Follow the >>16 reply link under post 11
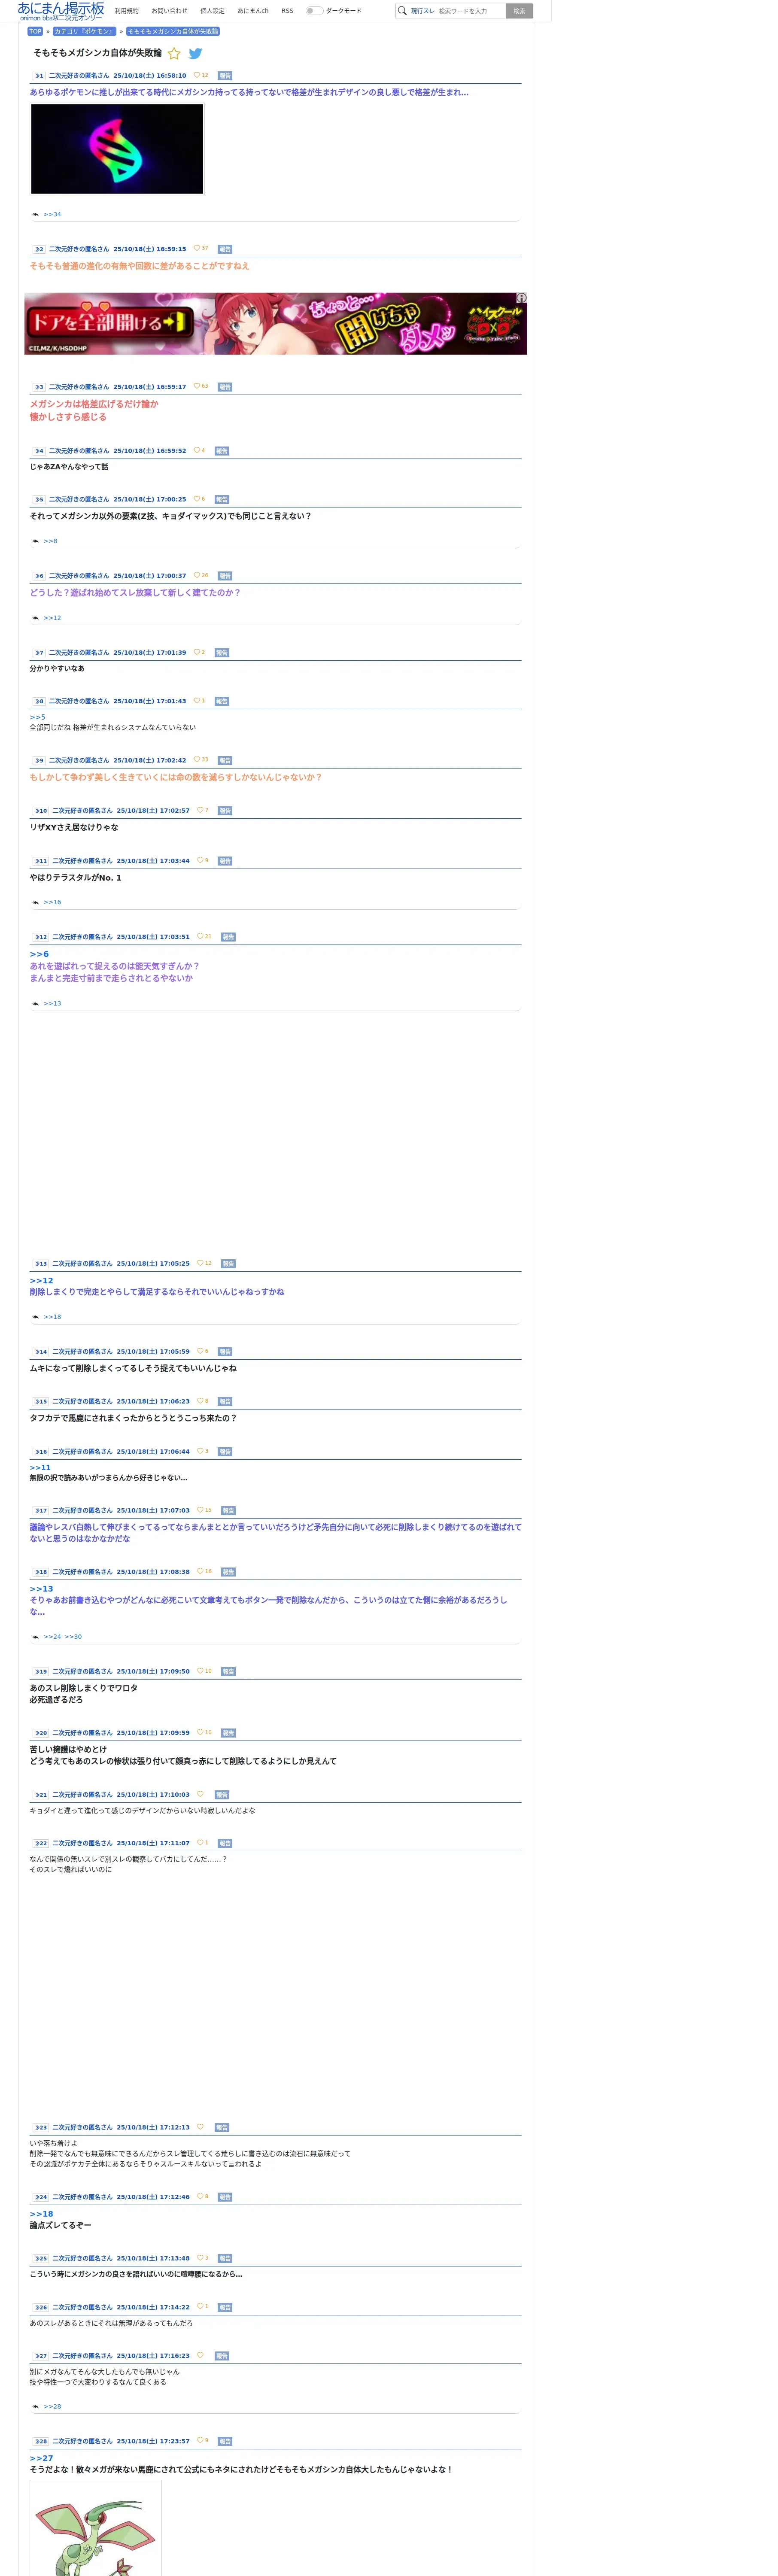The width and height of the screenshot is (778, 2576). click(52, 903)
